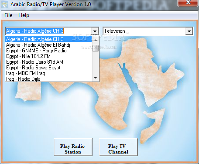
Task: Click the Play TV Channel button
Action: click(118, 147)
